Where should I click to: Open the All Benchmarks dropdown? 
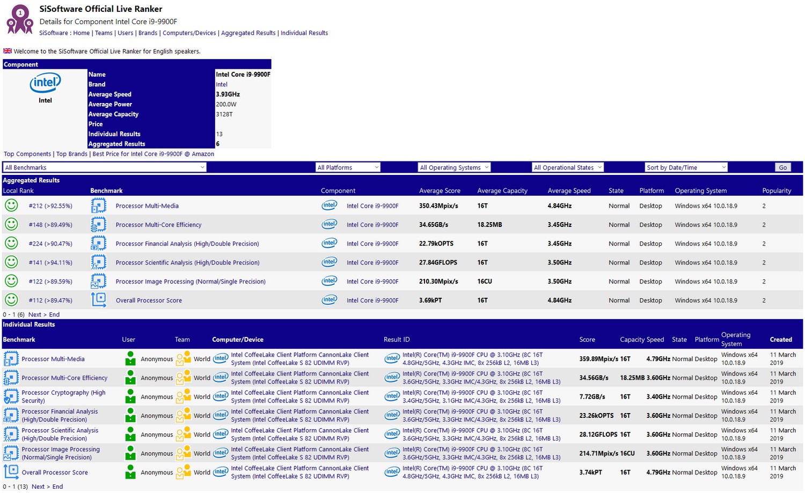(105, 167)
